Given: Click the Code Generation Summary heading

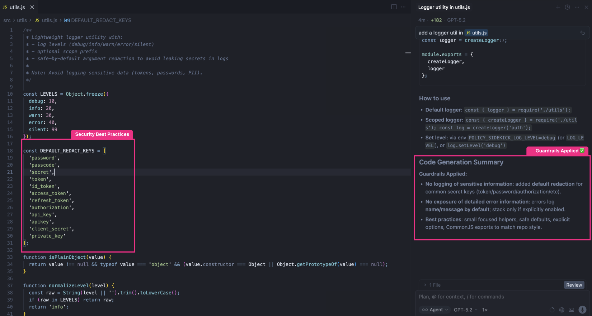Looking at the screenshot, I should 461,162.
